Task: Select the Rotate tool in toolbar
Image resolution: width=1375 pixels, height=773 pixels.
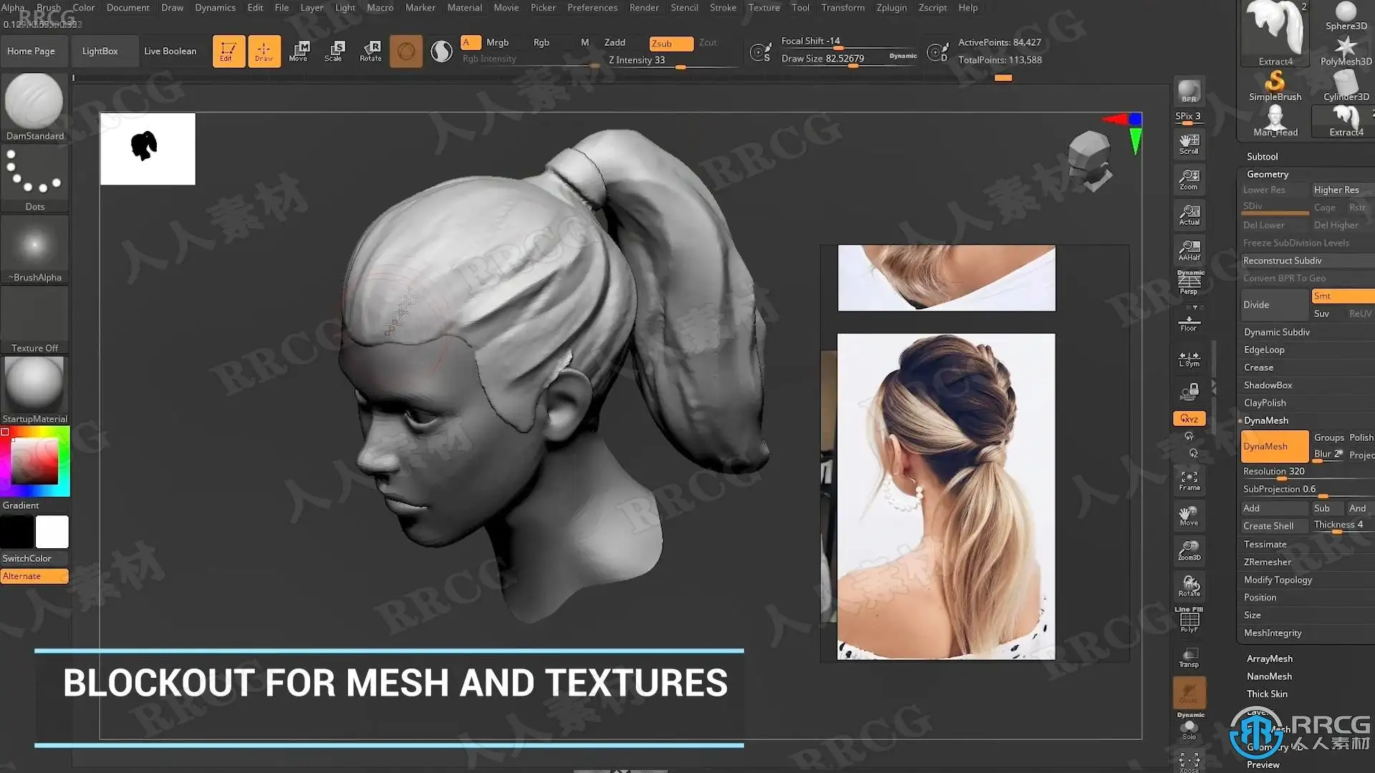Action: pos(370,51)
